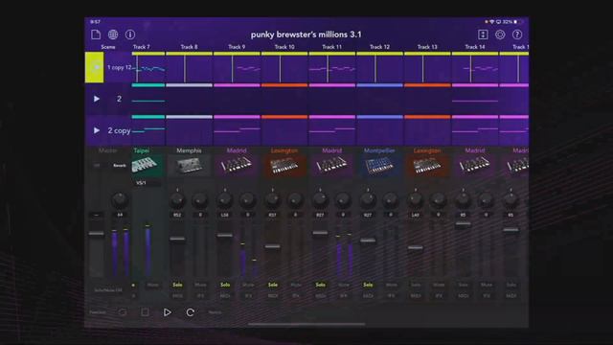Click the project title punky brewster's millions 3.1
Screen dimensions: 613x345
pyautogui.click(x=306, y=34)
